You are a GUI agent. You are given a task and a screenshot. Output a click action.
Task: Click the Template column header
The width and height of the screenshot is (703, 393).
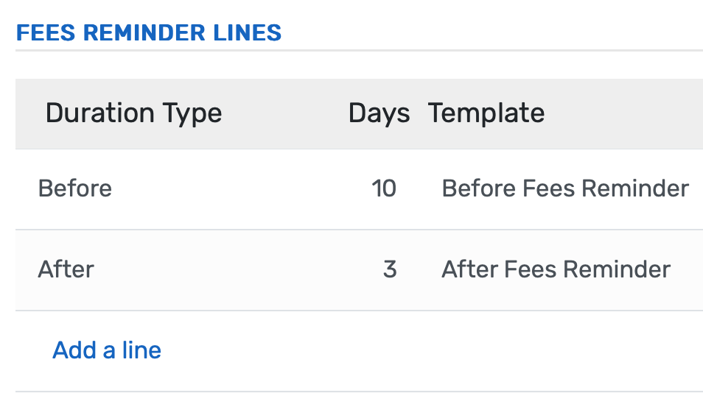486,113
